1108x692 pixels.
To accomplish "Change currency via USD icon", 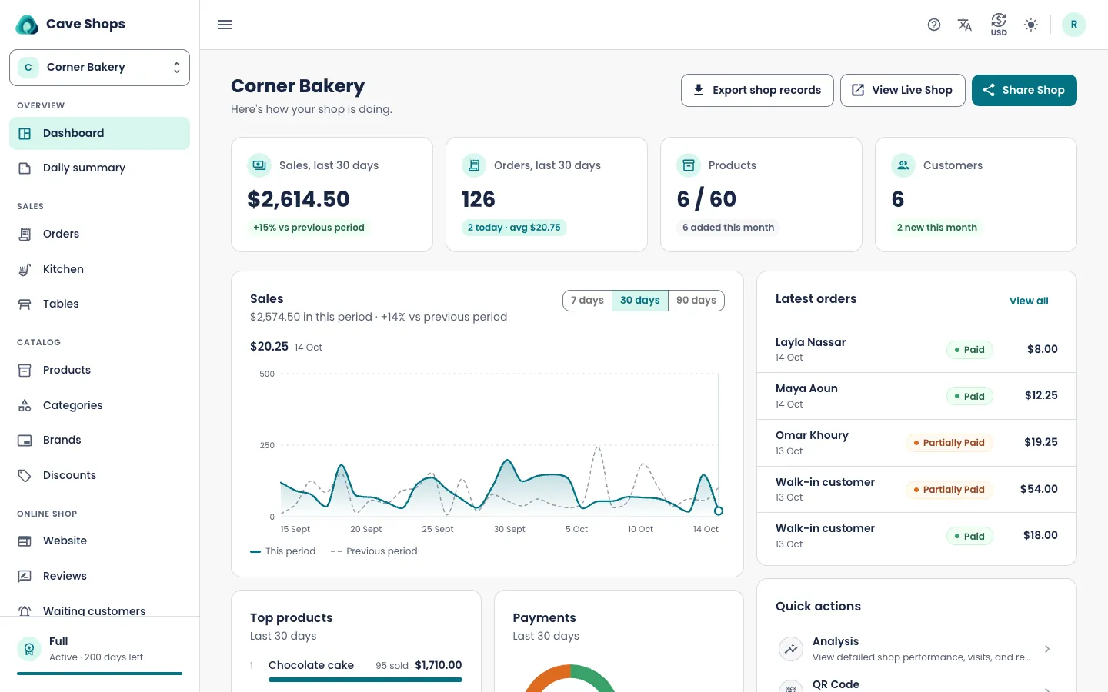I will coord(999,25).
